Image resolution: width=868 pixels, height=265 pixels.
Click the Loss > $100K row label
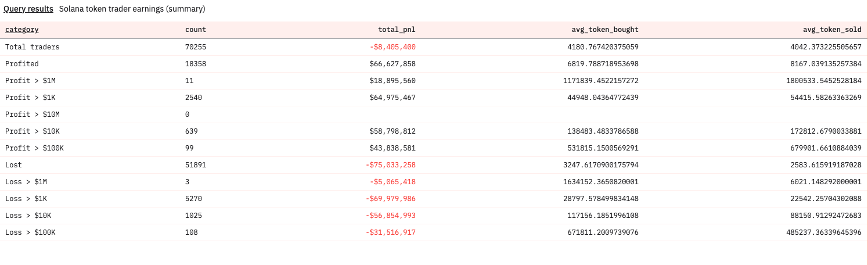30,232
